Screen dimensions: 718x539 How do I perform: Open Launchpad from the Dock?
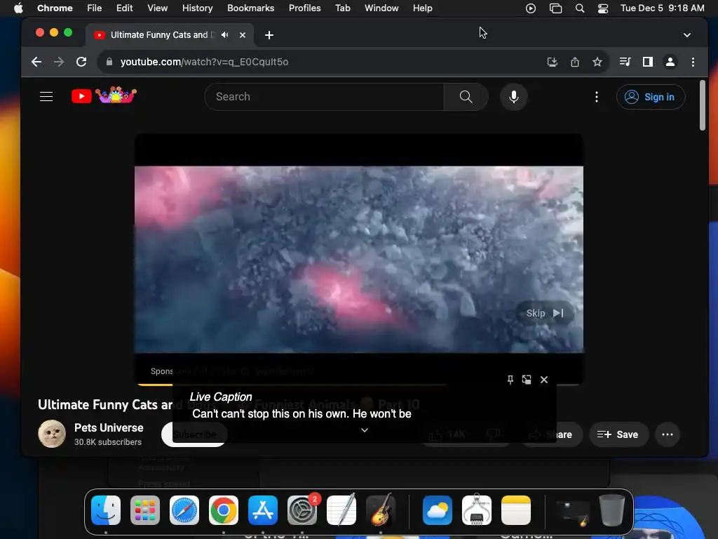(x=145, y=510)
